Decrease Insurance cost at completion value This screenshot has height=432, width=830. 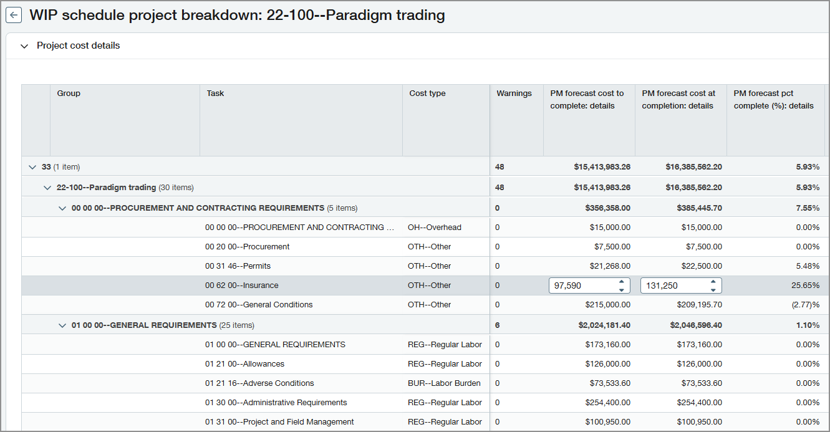tap(713, 289)
